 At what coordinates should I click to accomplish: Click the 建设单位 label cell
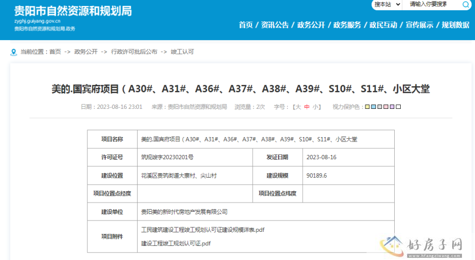pos(112,212)
